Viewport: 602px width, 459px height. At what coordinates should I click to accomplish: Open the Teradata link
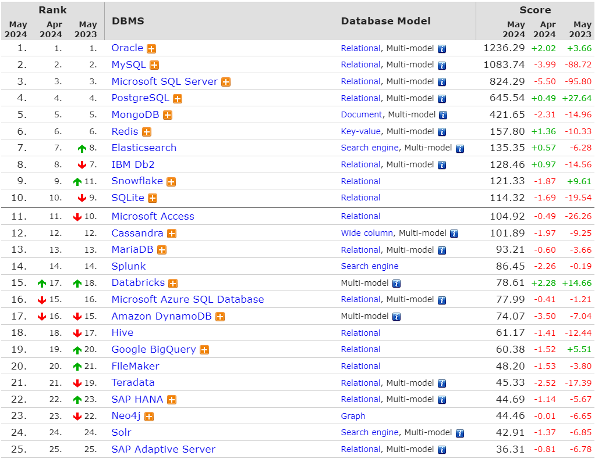tap(133, 383)
